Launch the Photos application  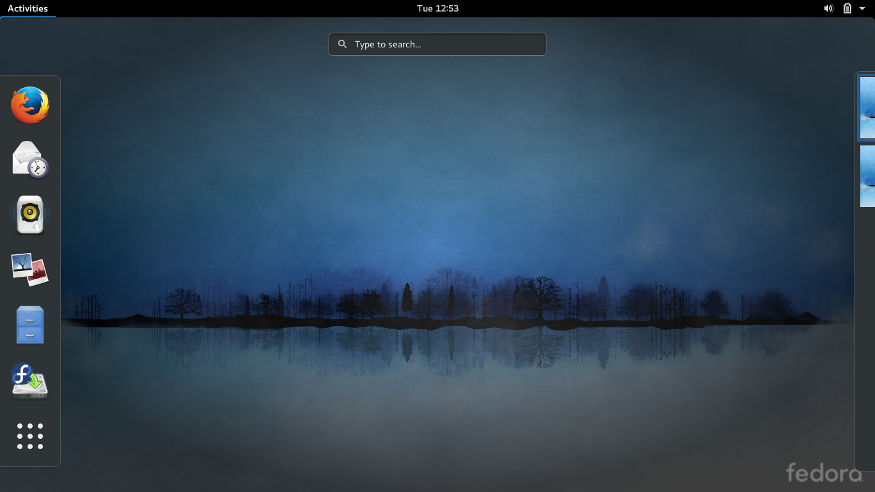[x=29, y=269]
